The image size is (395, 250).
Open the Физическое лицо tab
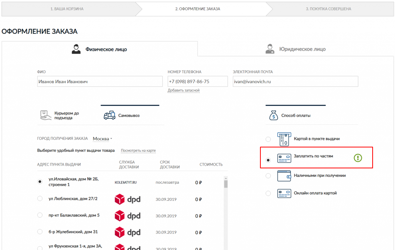click(x=100, y=49)
